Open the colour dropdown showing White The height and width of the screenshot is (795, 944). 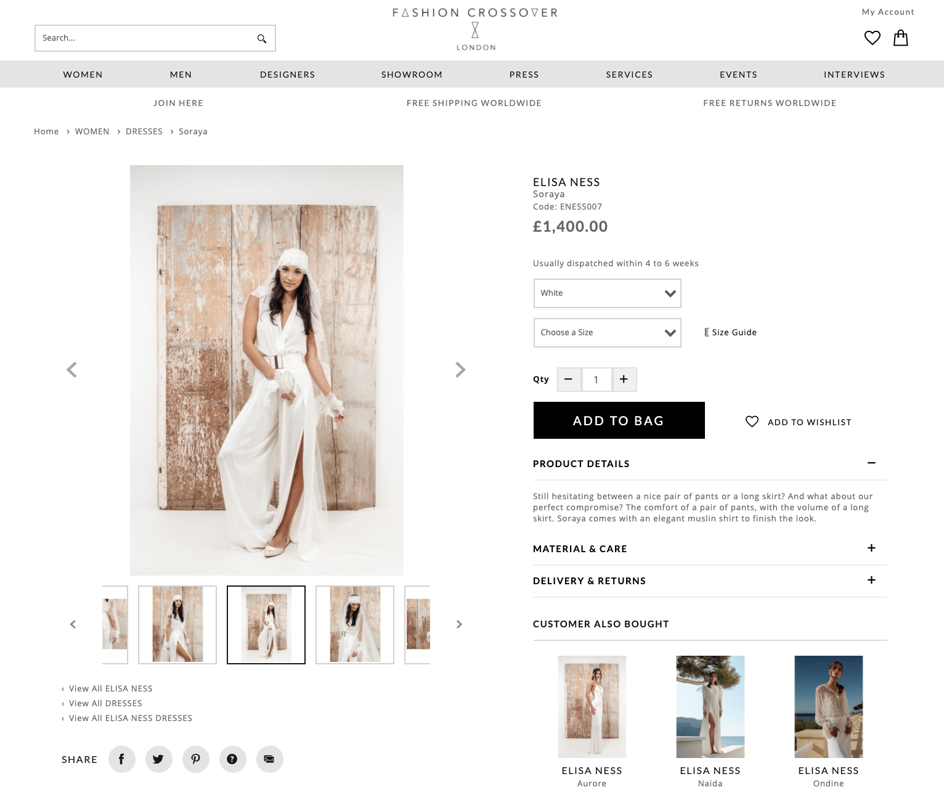608,293
